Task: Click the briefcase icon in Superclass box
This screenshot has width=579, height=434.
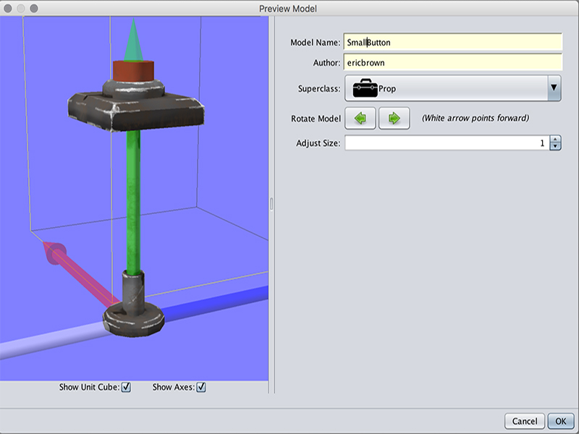Action: 365,88
